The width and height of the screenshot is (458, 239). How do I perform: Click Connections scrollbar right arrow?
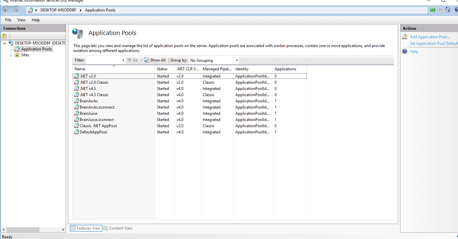coord(63,230)
